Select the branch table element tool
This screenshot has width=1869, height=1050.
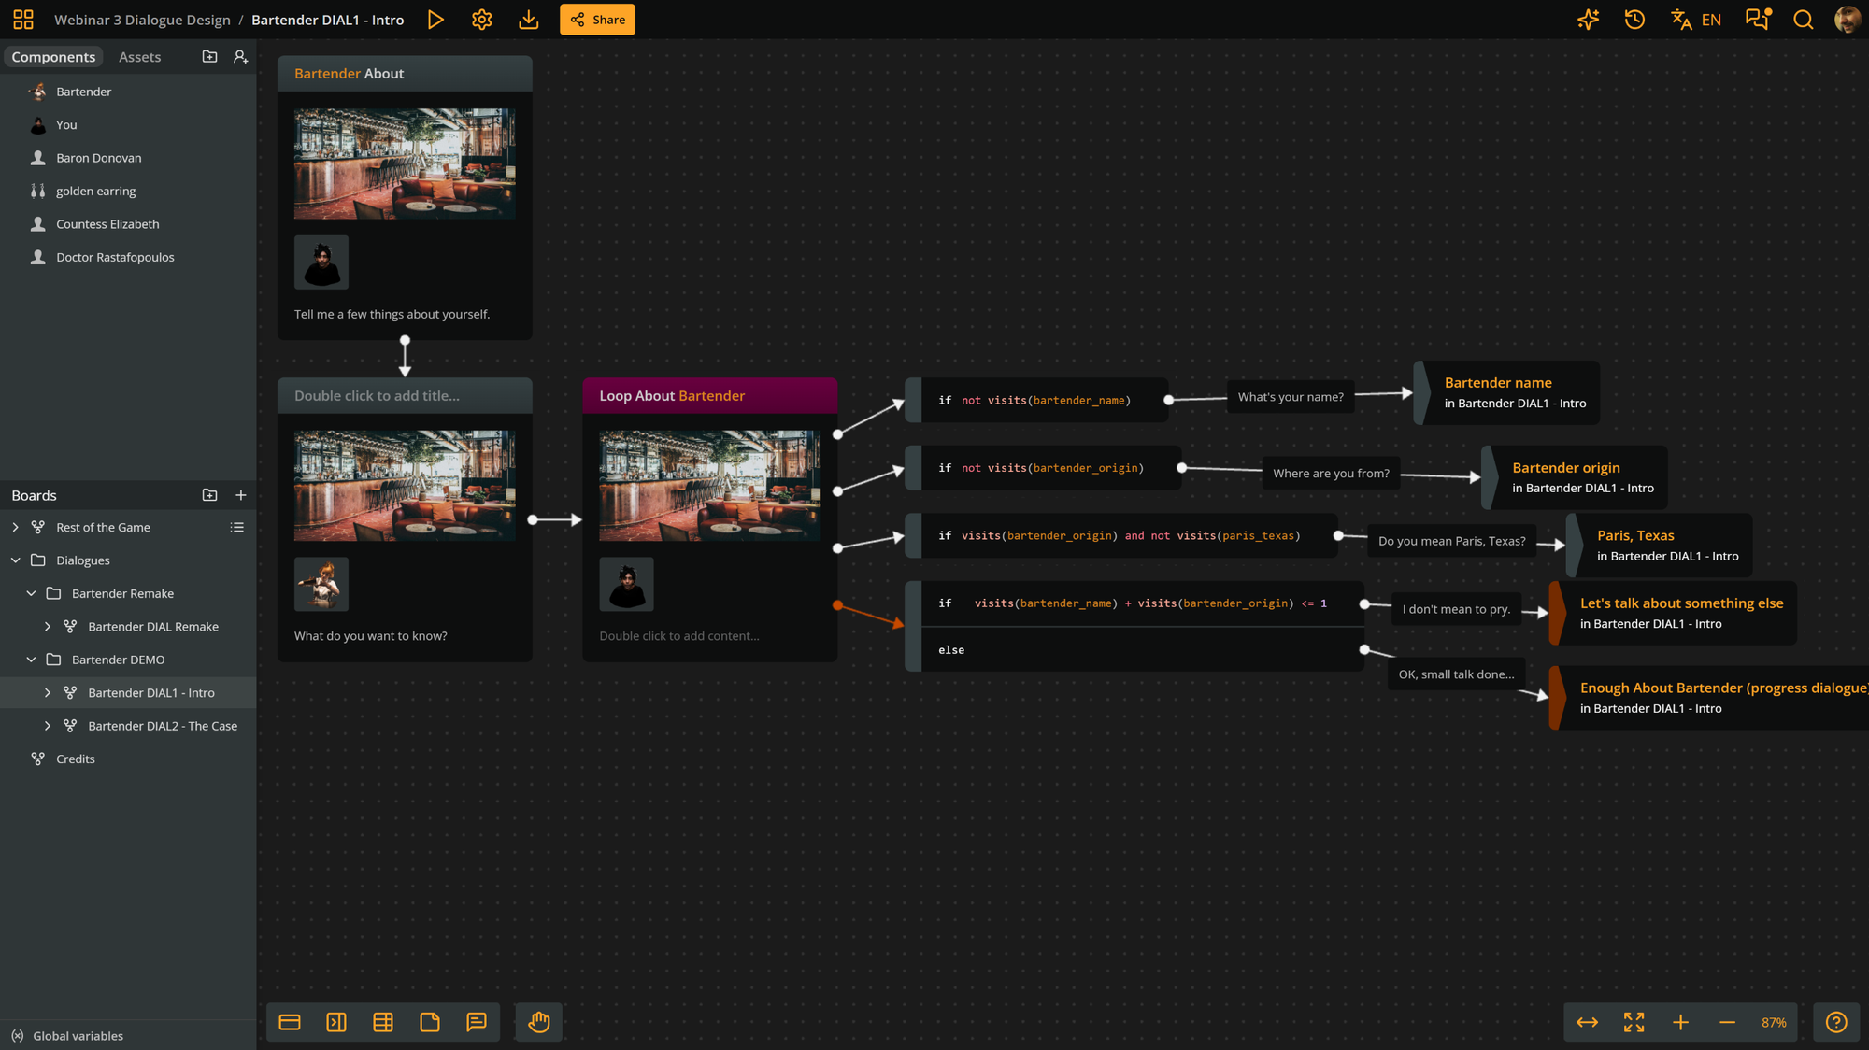pyautogui.click(x=383, y=1022)
